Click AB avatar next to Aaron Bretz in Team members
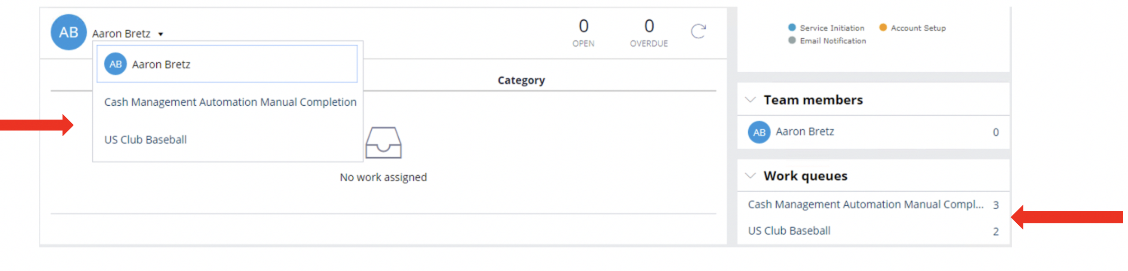This screenshot has width=1128, height=271. coord(759,132)
